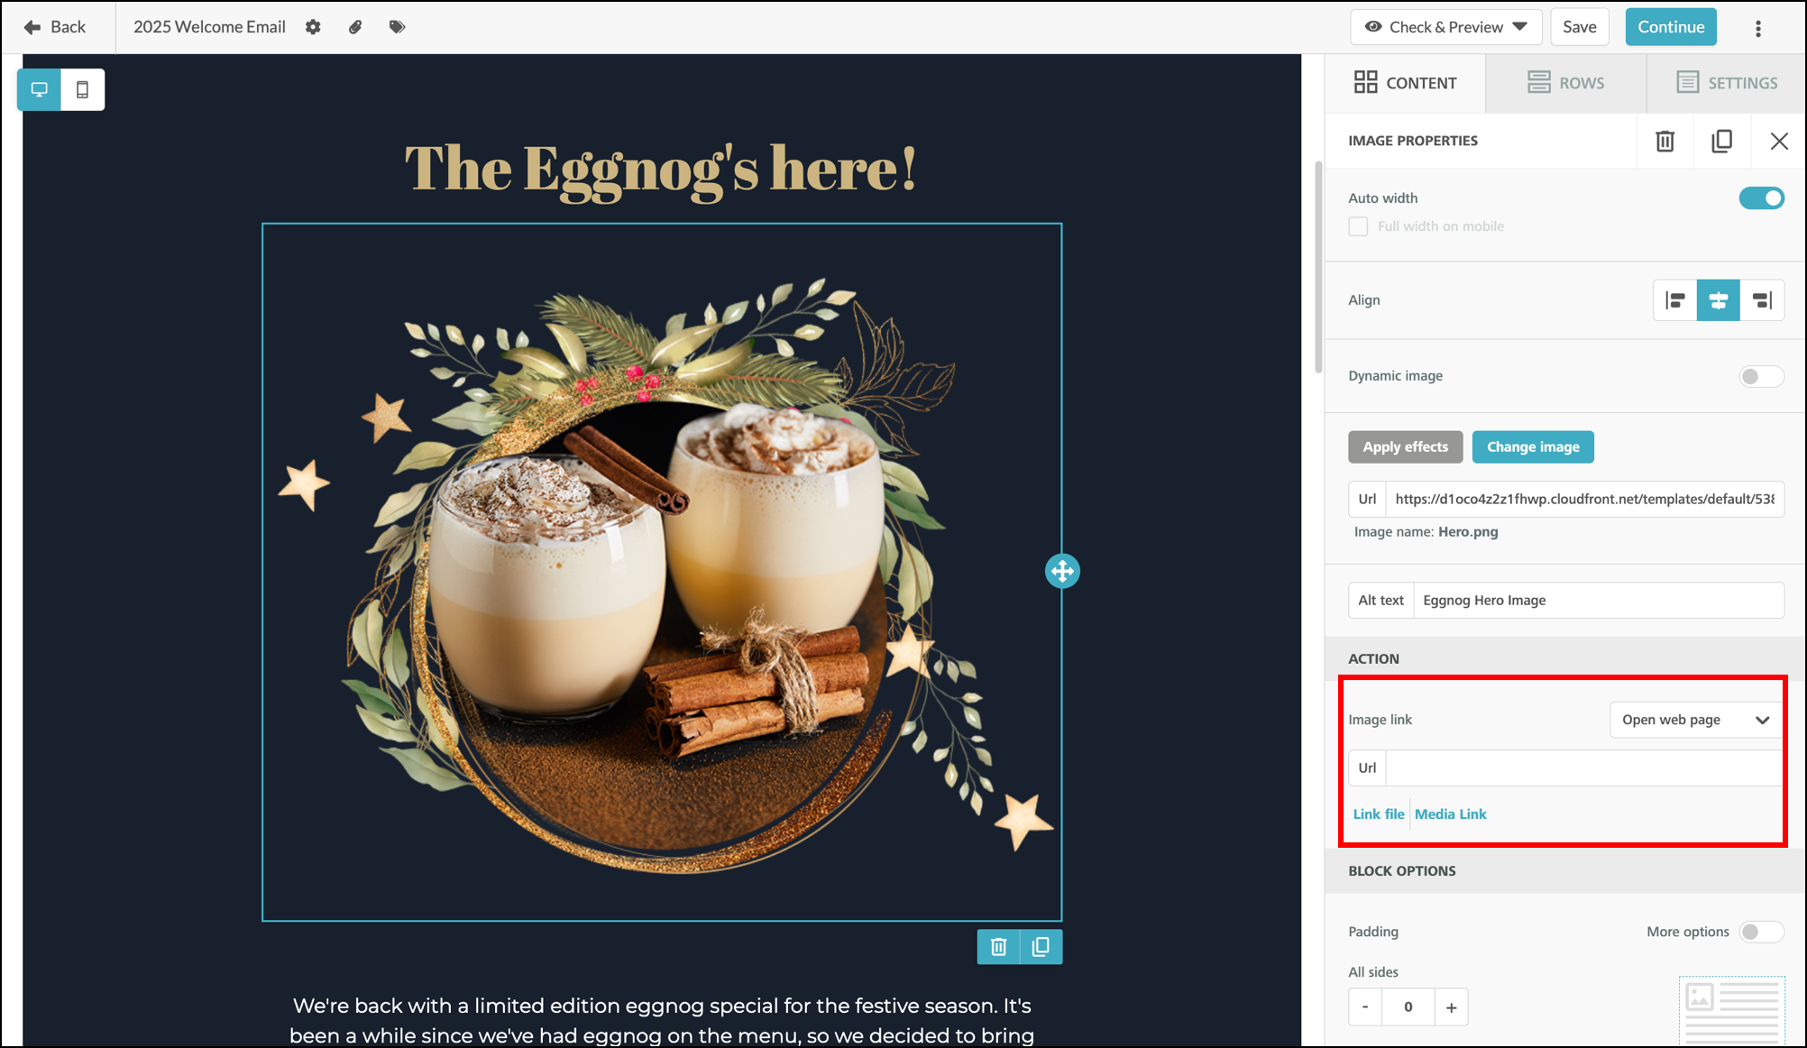Enable More options padding toggle
The image size is (1807, 1048).
pyautogui.click(x=1761, y=932)
